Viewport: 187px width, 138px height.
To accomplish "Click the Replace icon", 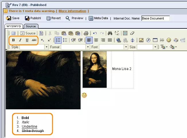I will tap(117, 33).
